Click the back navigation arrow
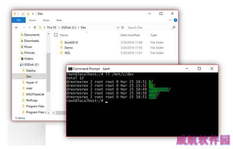The image size is (233, 149). point(17,27)
